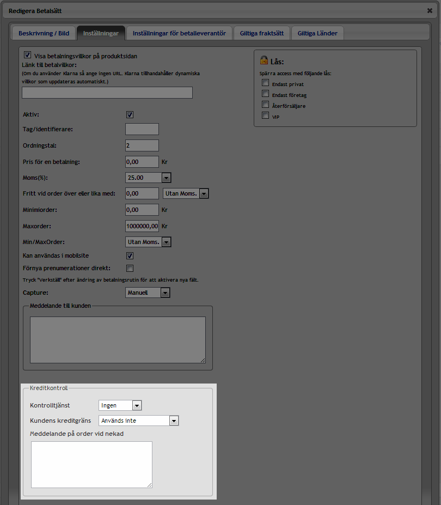The image size is (441, 505).
Task: Click the padlock icon next to Lås
Action: (x=264, y=60)
